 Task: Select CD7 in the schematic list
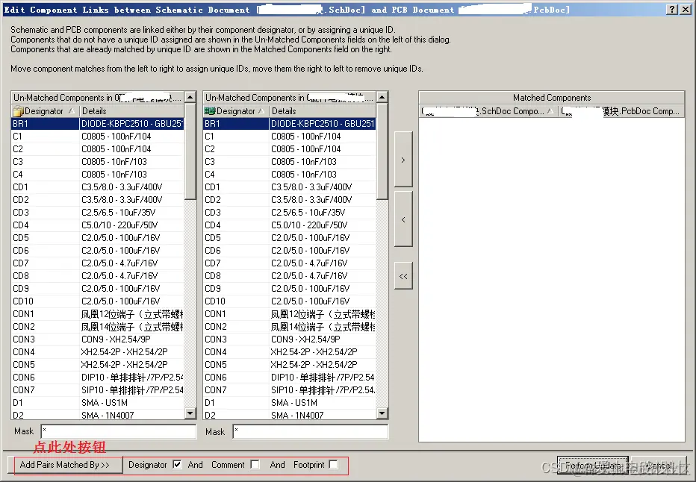(x=97, y=263)
